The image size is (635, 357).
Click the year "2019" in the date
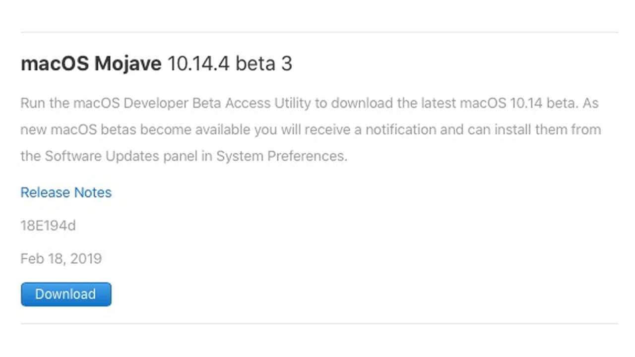(85, 259)
